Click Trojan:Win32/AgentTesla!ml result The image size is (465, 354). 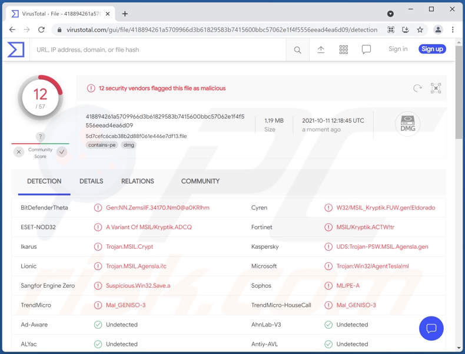373,266
